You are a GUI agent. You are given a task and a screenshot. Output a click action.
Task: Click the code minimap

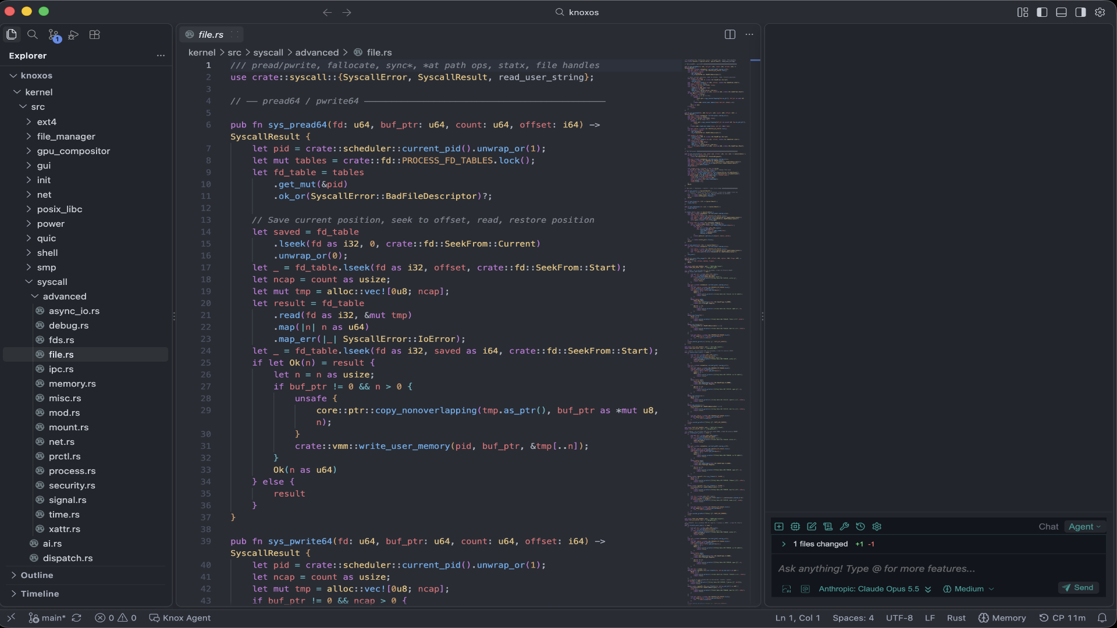[714, 331]
